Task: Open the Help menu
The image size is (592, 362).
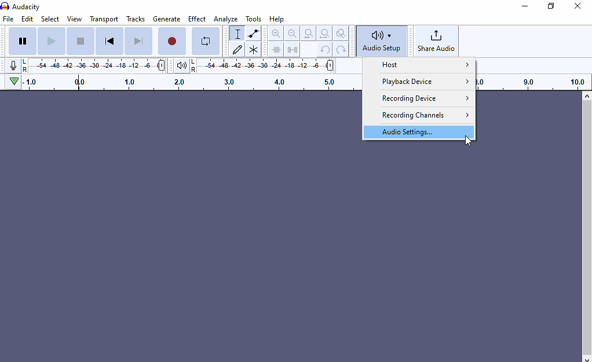Action: pyautogui.click(x=276, y=19)
